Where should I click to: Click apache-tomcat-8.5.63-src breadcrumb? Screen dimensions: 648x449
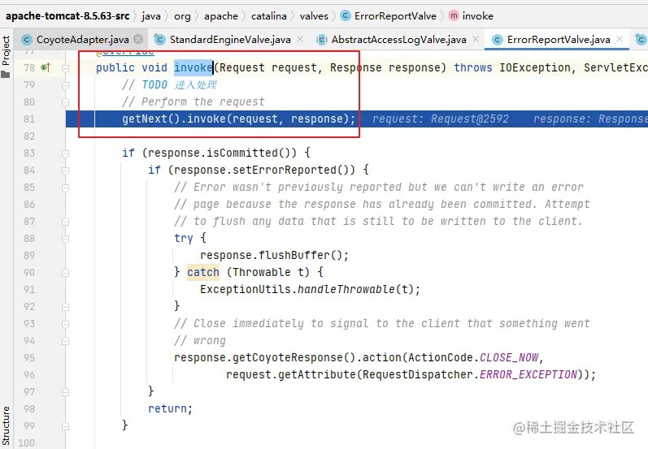click(67, 16)
